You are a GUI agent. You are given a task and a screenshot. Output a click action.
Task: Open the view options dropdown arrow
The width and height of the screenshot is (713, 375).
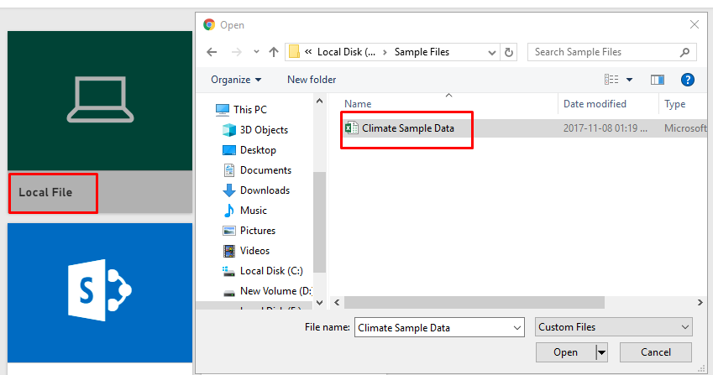coord(629,80)
